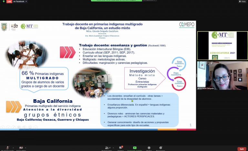Select the 3MT Convocatoria 2021 video thumbnail

tap(222, 45)
